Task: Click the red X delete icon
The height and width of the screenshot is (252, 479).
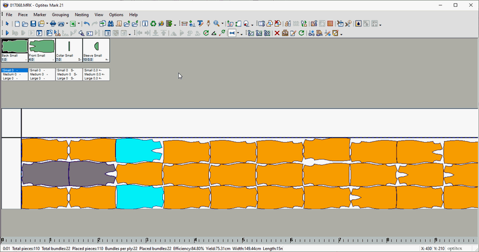Action: [x=277, y=33]
